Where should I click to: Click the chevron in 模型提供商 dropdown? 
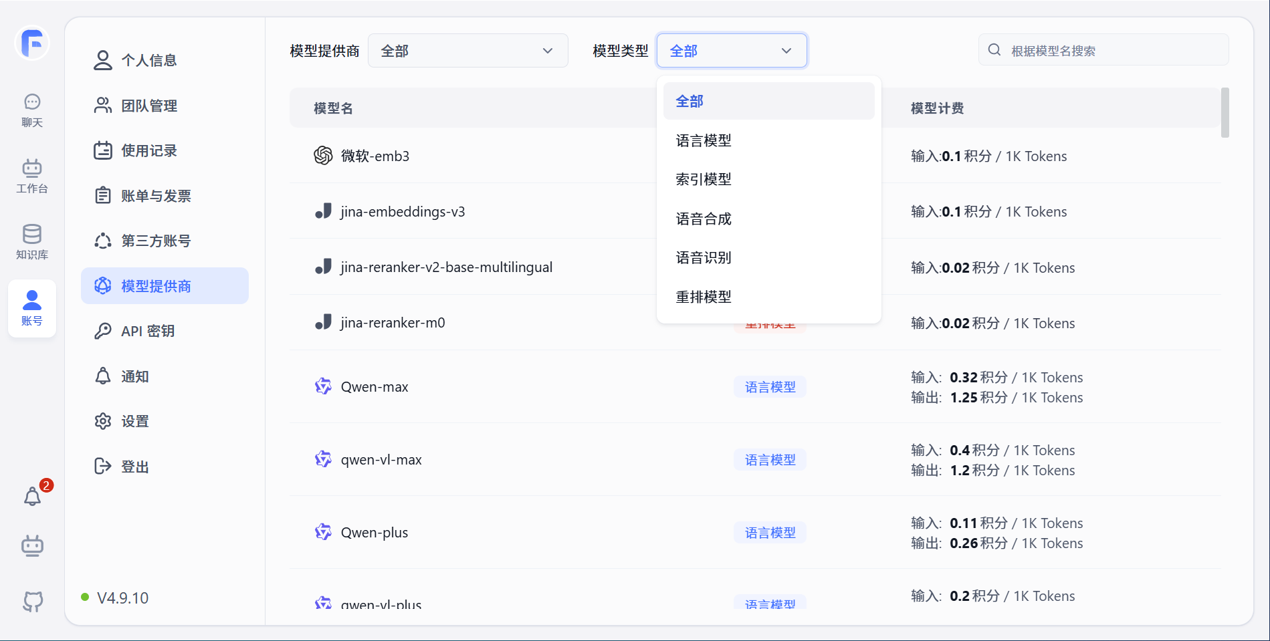548,51
